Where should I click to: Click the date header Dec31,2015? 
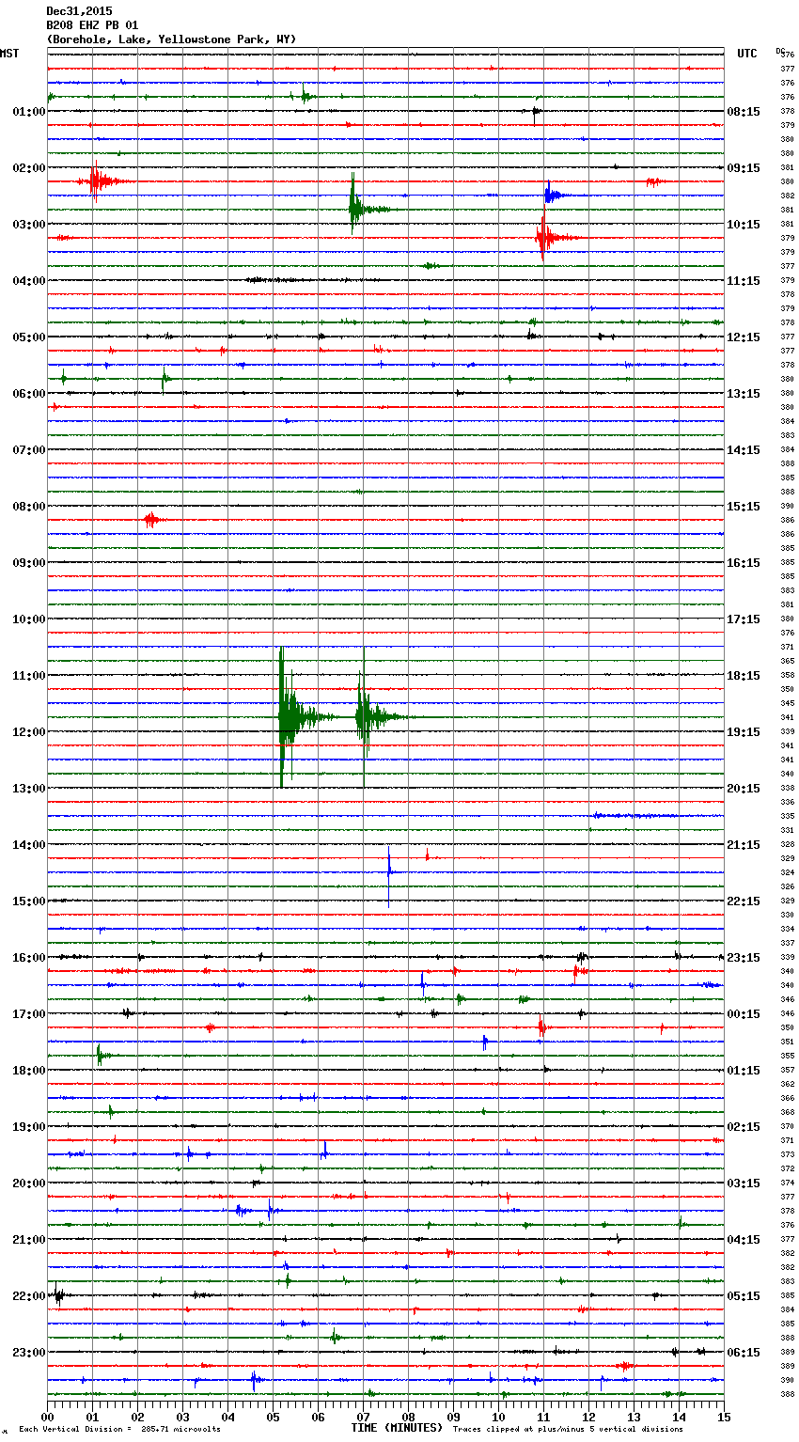pos(79,11)
